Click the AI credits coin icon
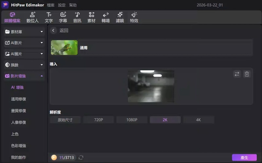The image size is (262, 163). coord(54,157)
